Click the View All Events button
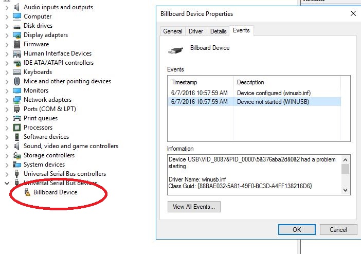 coord(194,207)
